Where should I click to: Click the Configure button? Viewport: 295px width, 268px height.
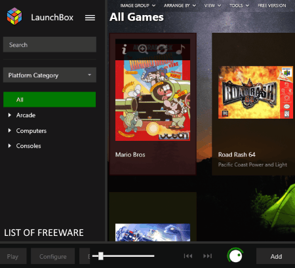click(53, 256)
